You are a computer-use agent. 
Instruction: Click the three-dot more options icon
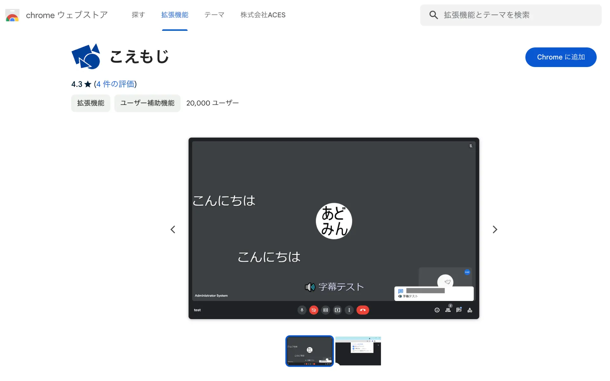click(x=349, y=310)
